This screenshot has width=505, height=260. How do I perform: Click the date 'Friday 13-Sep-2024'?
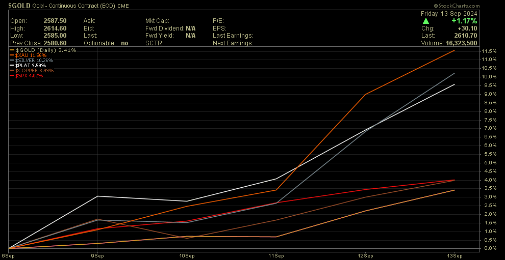449,14
